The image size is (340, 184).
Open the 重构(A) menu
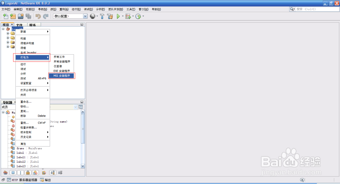(64, 9)
